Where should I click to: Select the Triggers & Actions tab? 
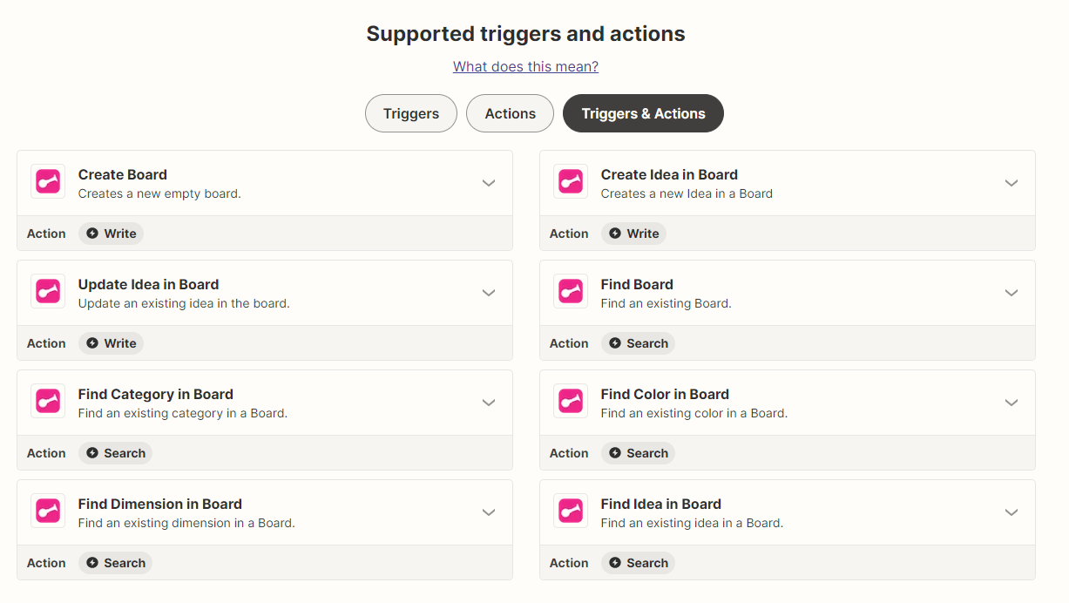click(643, 113)
